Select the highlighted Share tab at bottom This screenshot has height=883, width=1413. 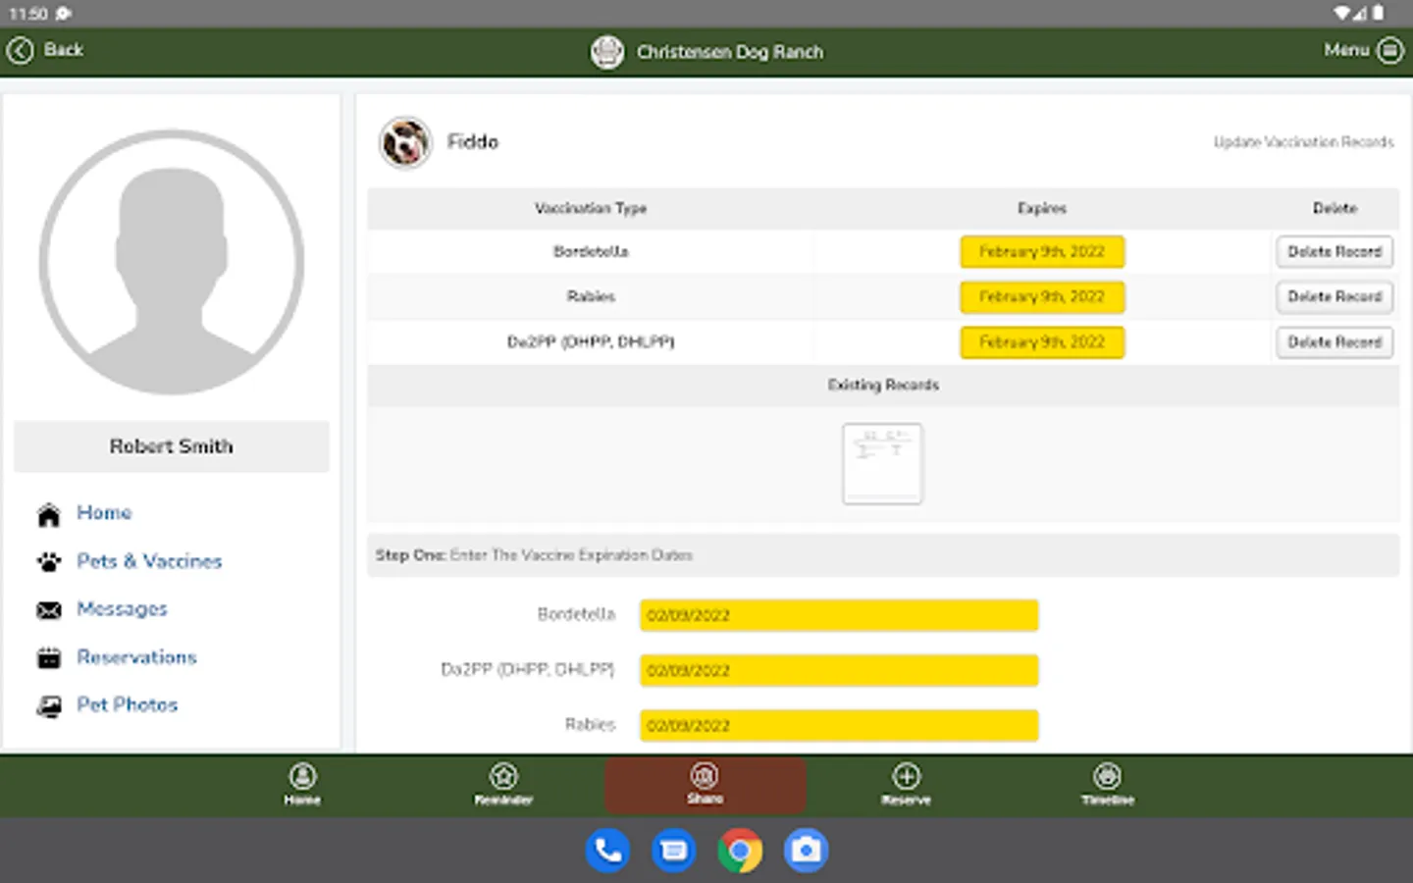pyautogui.click(x=705, y=785)
